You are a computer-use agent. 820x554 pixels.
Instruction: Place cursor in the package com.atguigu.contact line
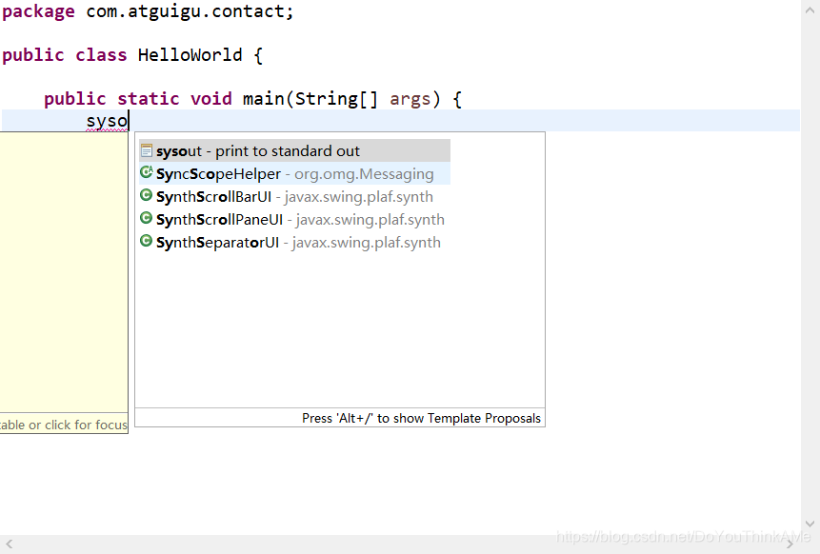point(148,11)
